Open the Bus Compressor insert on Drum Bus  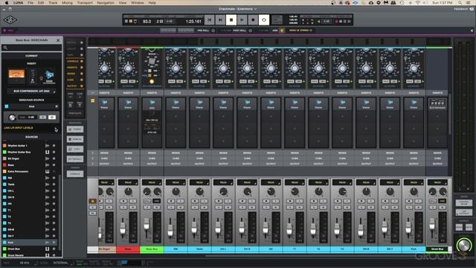click(437, 103)
